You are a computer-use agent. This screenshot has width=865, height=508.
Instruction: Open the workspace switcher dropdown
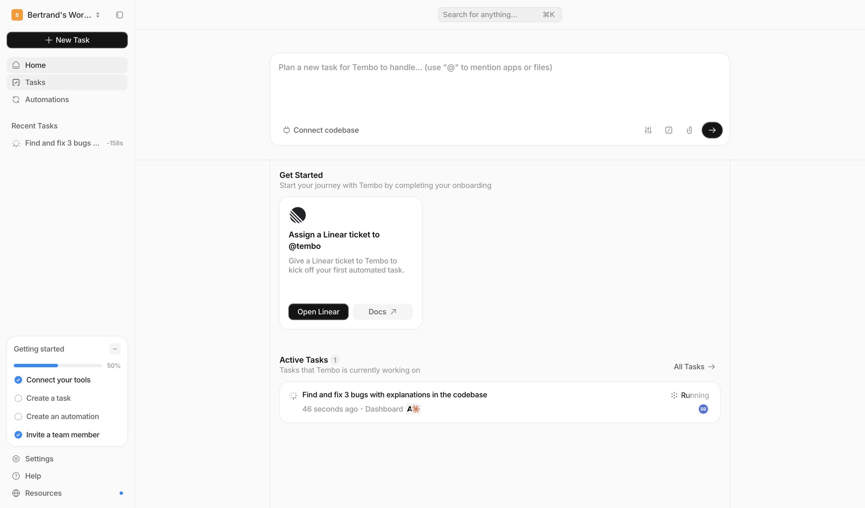(x=56, y=15)
